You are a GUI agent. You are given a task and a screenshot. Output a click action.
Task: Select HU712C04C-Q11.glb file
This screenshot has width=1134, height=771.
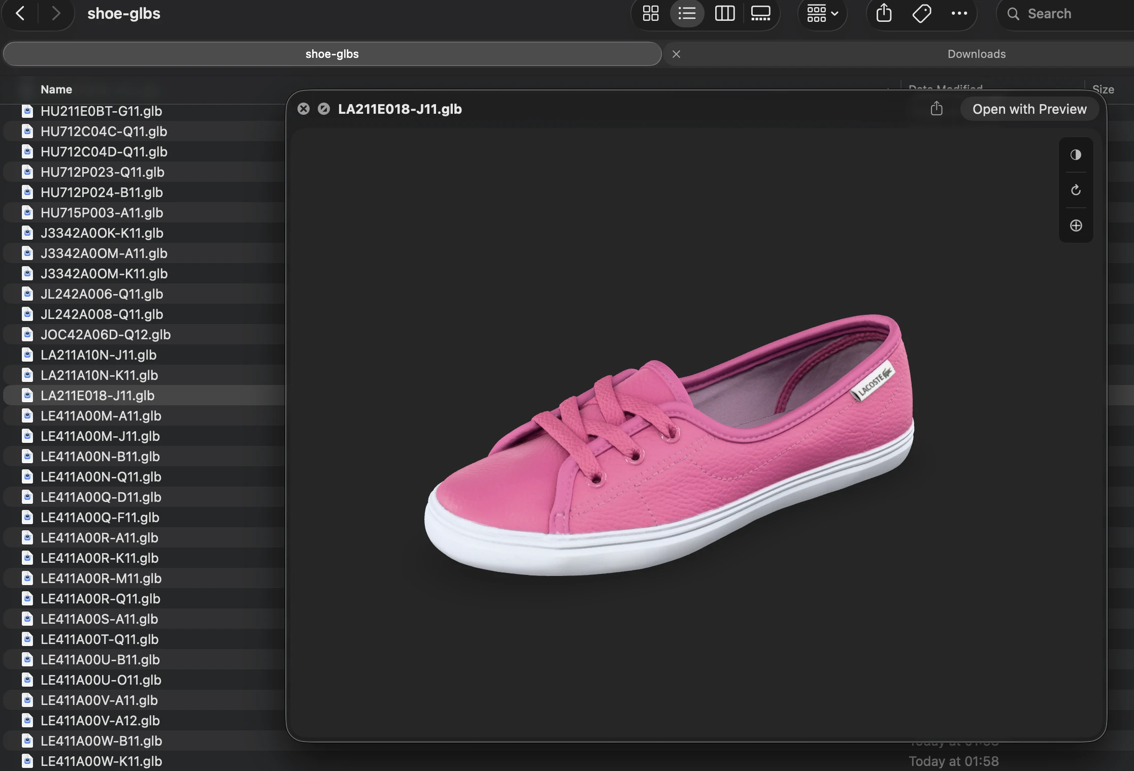point(104,131)
